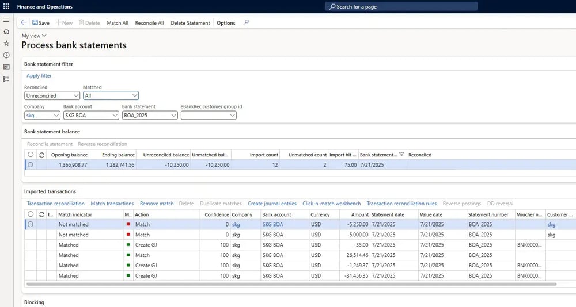Sort by Confidence column header
The width and height of the screenshot is (576, 307).
coord(217,214)
